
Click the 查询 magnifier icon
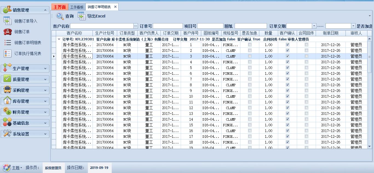(x=60, y=16)
